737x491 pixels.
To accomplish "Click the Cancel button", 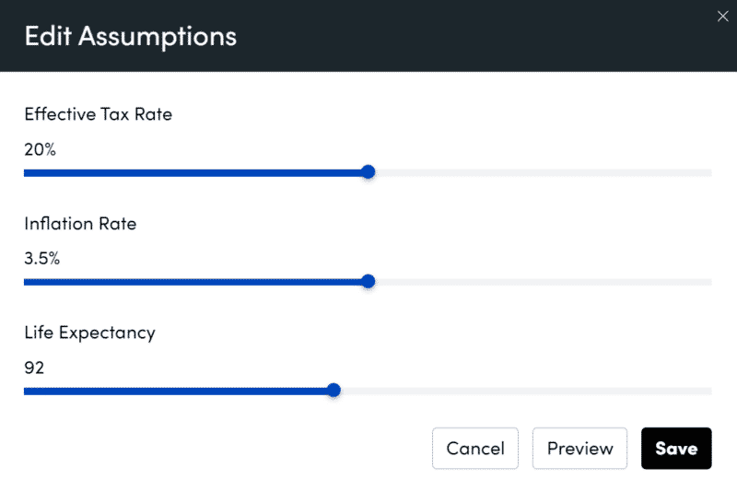I will click(x=475, y=449).
